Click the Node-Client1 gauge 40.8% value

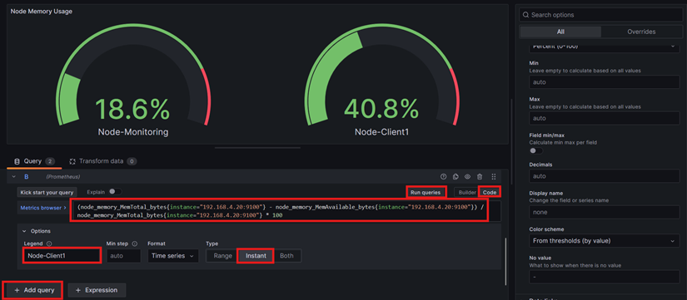coord(381,109)
